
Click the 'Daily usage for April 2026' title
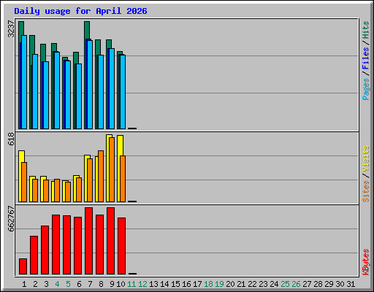click(80, 11)
